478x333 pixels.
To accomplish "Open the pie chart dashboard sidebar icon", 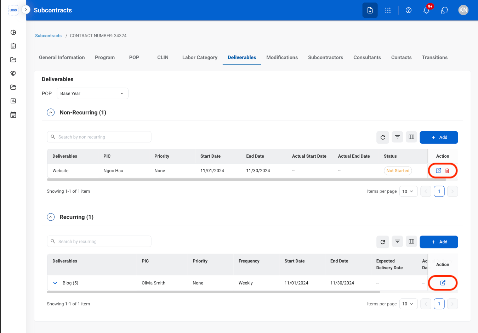I will tap(13, 32).
